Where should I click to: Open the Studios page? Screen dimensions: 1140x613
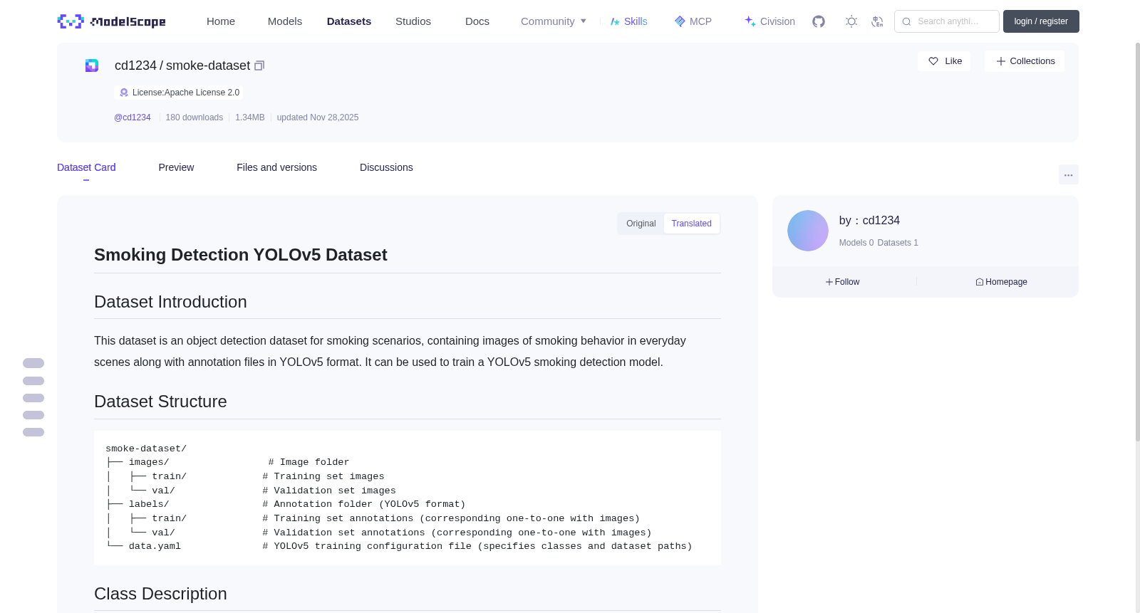pos(413,21)
